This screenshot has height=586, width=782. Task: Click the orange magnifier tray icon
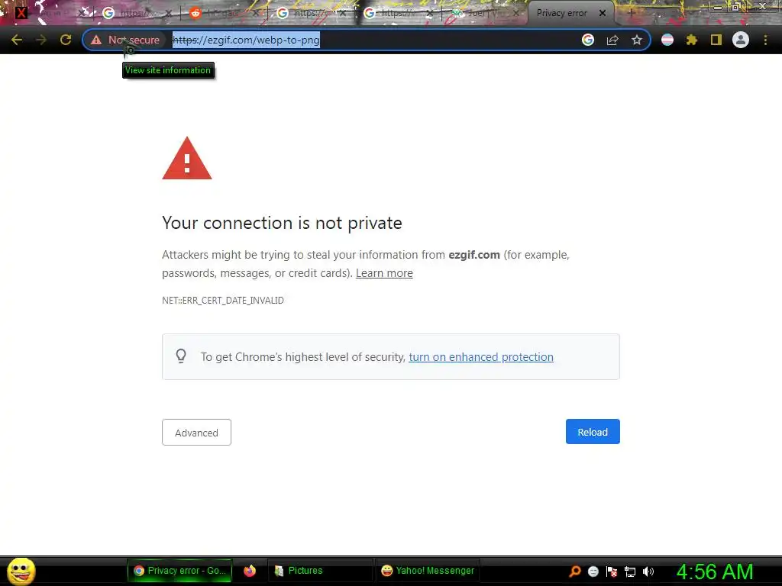[x=575, y=572]
